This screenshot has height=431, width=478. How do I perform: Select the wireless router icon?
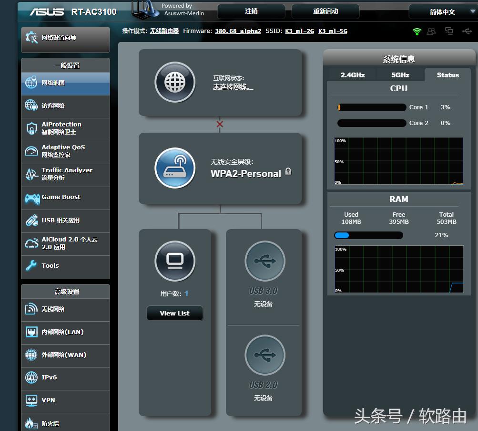point(175,168)
